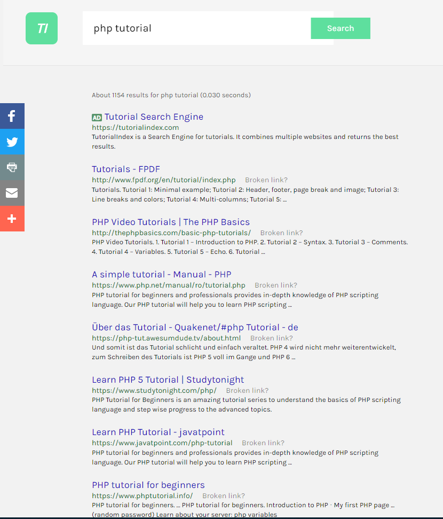The width and height of the screenshot is (443, 519).
Task: Click the AD badge icon
Action: [x=97, y=118]
